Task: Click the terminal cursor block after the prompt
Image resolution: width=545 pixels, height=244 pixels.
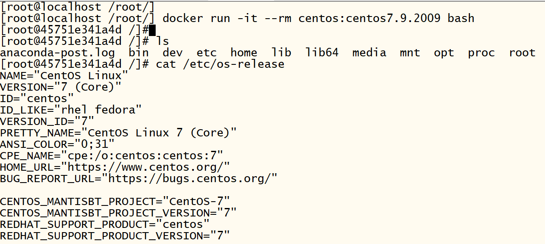Action: coord(152,30)
